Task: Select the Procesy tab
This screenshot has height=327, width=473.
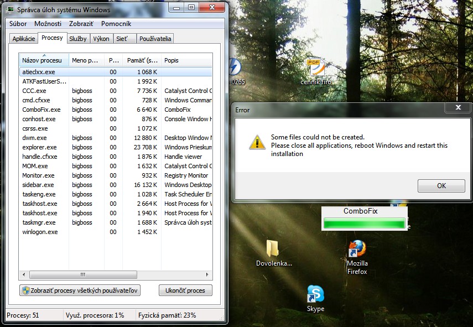Action: point(52,38)
